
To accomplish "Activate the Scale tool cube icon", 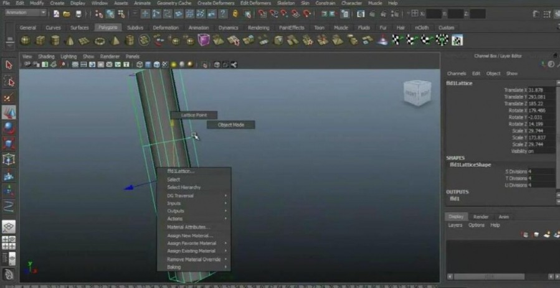I will click(9, 144).
